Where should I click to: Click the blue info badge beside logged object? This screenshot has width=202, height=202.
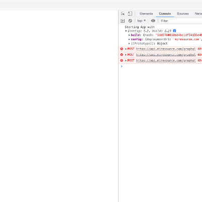pos(174,31)
